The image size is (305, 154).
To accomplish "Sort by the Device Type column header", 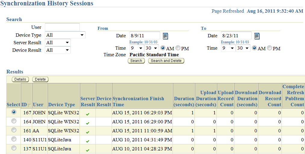I will (x=61, y=105).
